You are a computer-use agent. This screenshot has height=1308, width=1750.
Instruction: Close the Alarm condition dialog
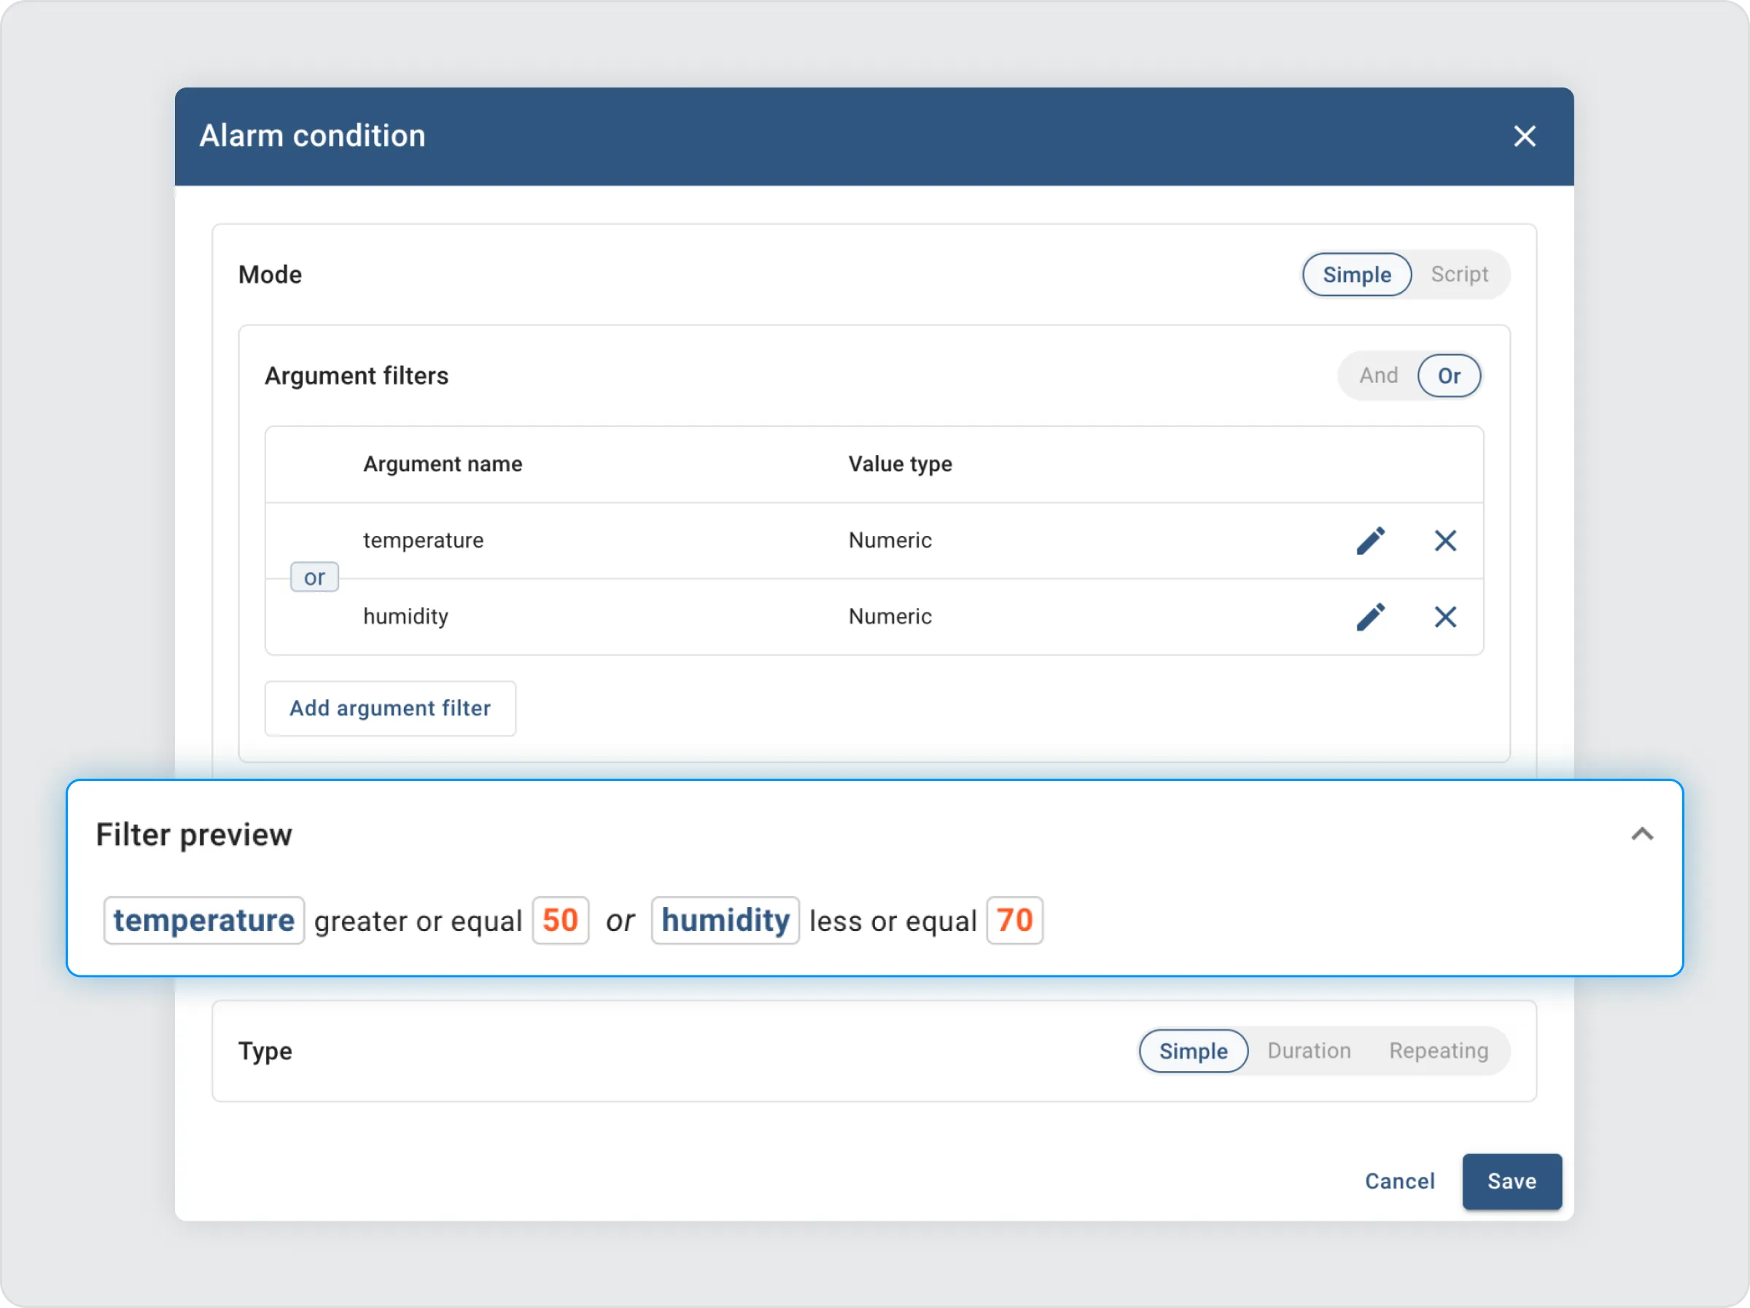(x=1525, y=136)
